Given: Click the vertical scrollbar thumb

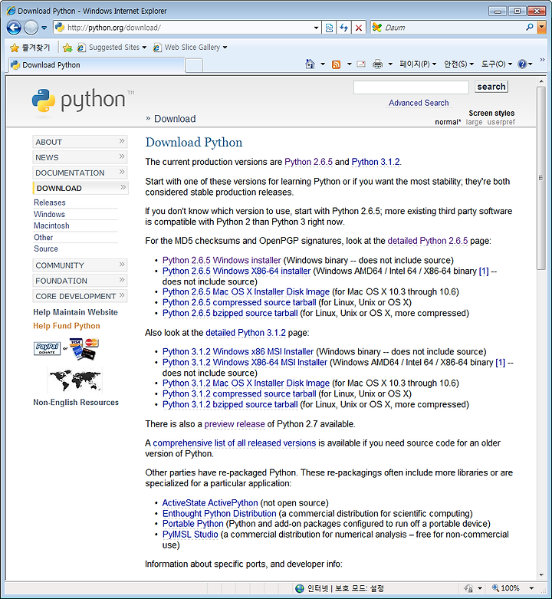Looking at the screenshot, I should pyautogui.click(x=541, y=178).
